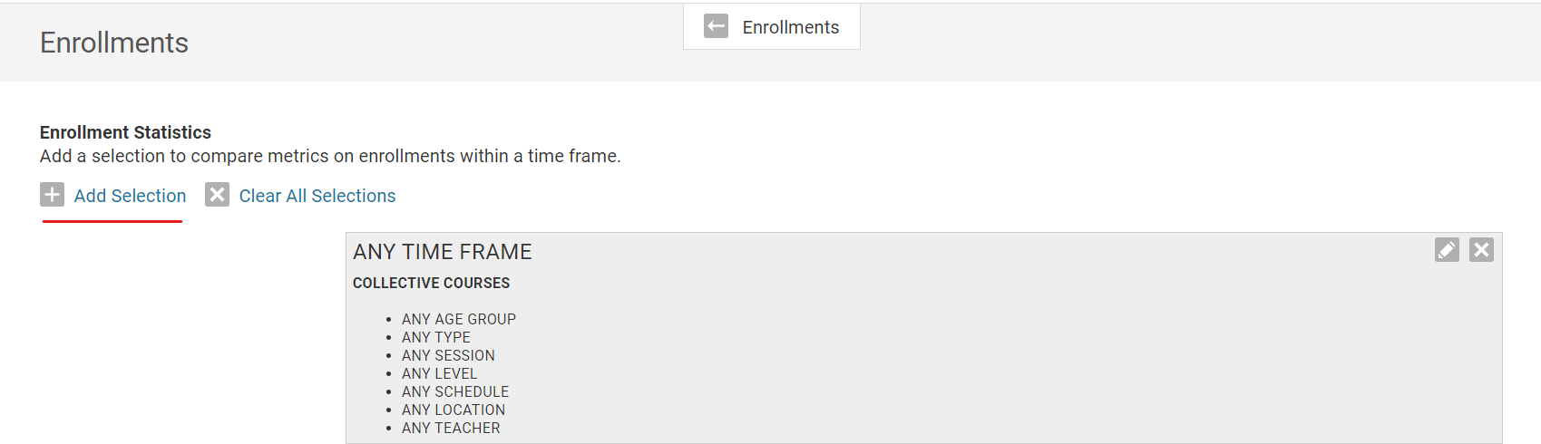Open the Add Selection link

click(x=130, y=196)
